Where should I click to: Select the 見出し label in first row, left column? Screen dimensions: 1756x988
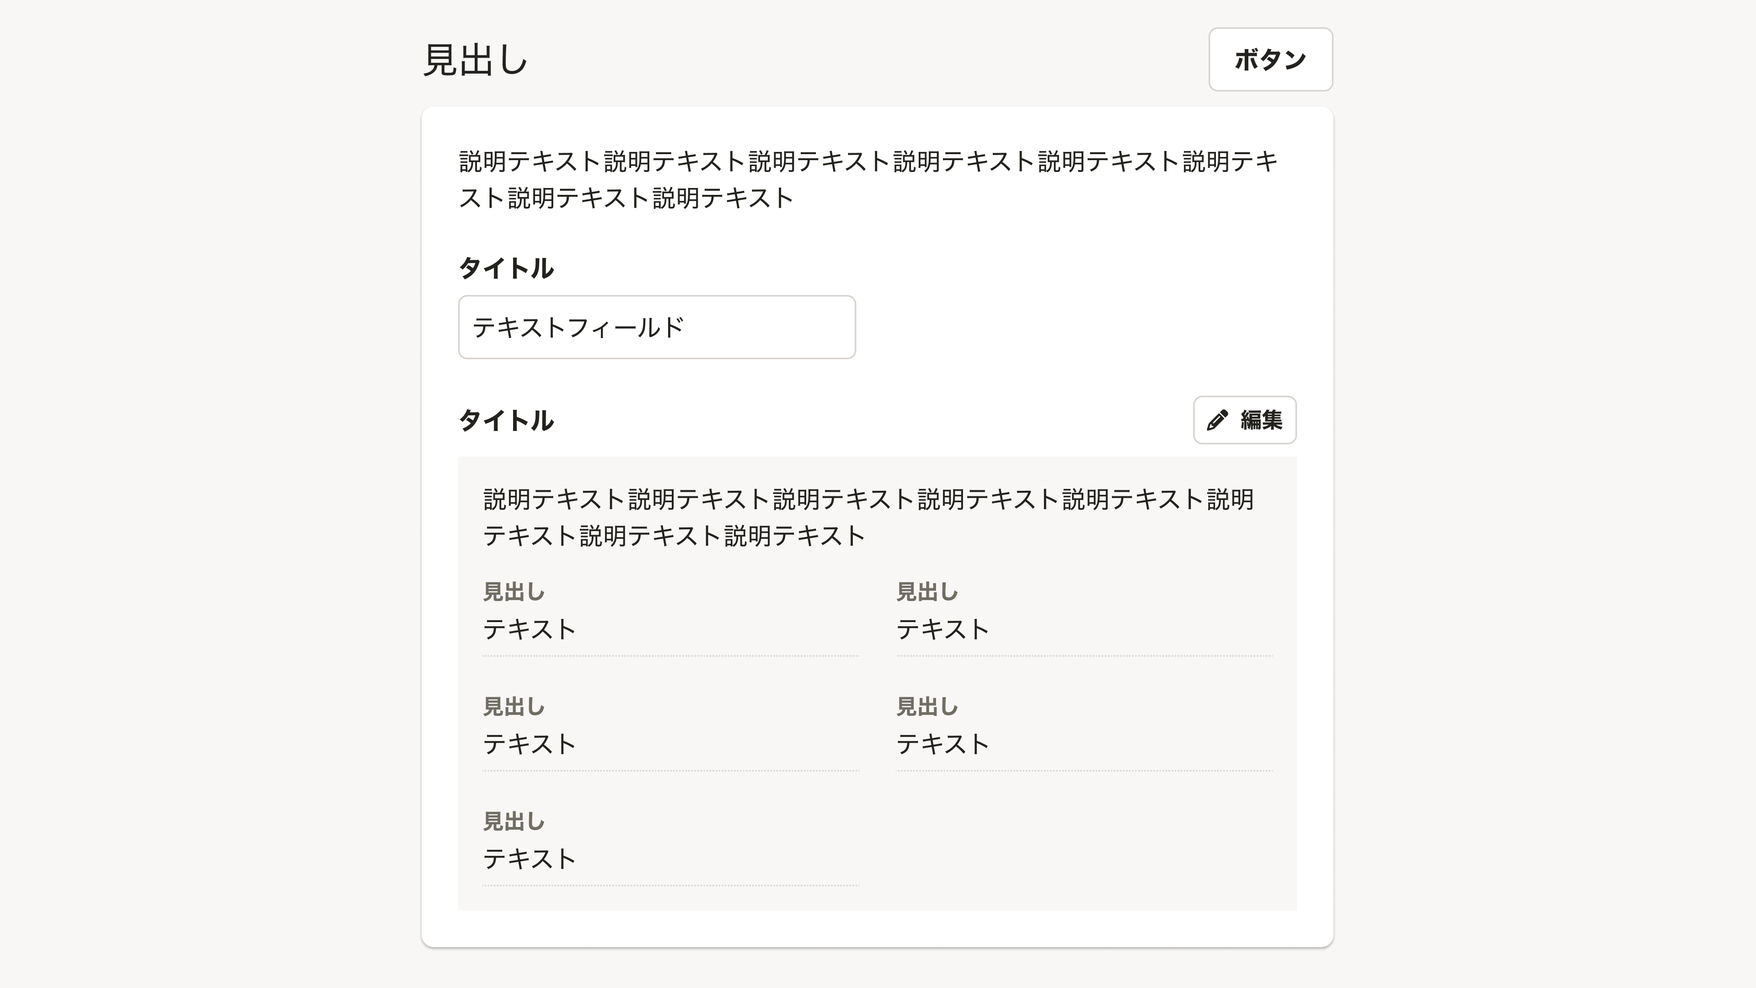tap(514, 592)
